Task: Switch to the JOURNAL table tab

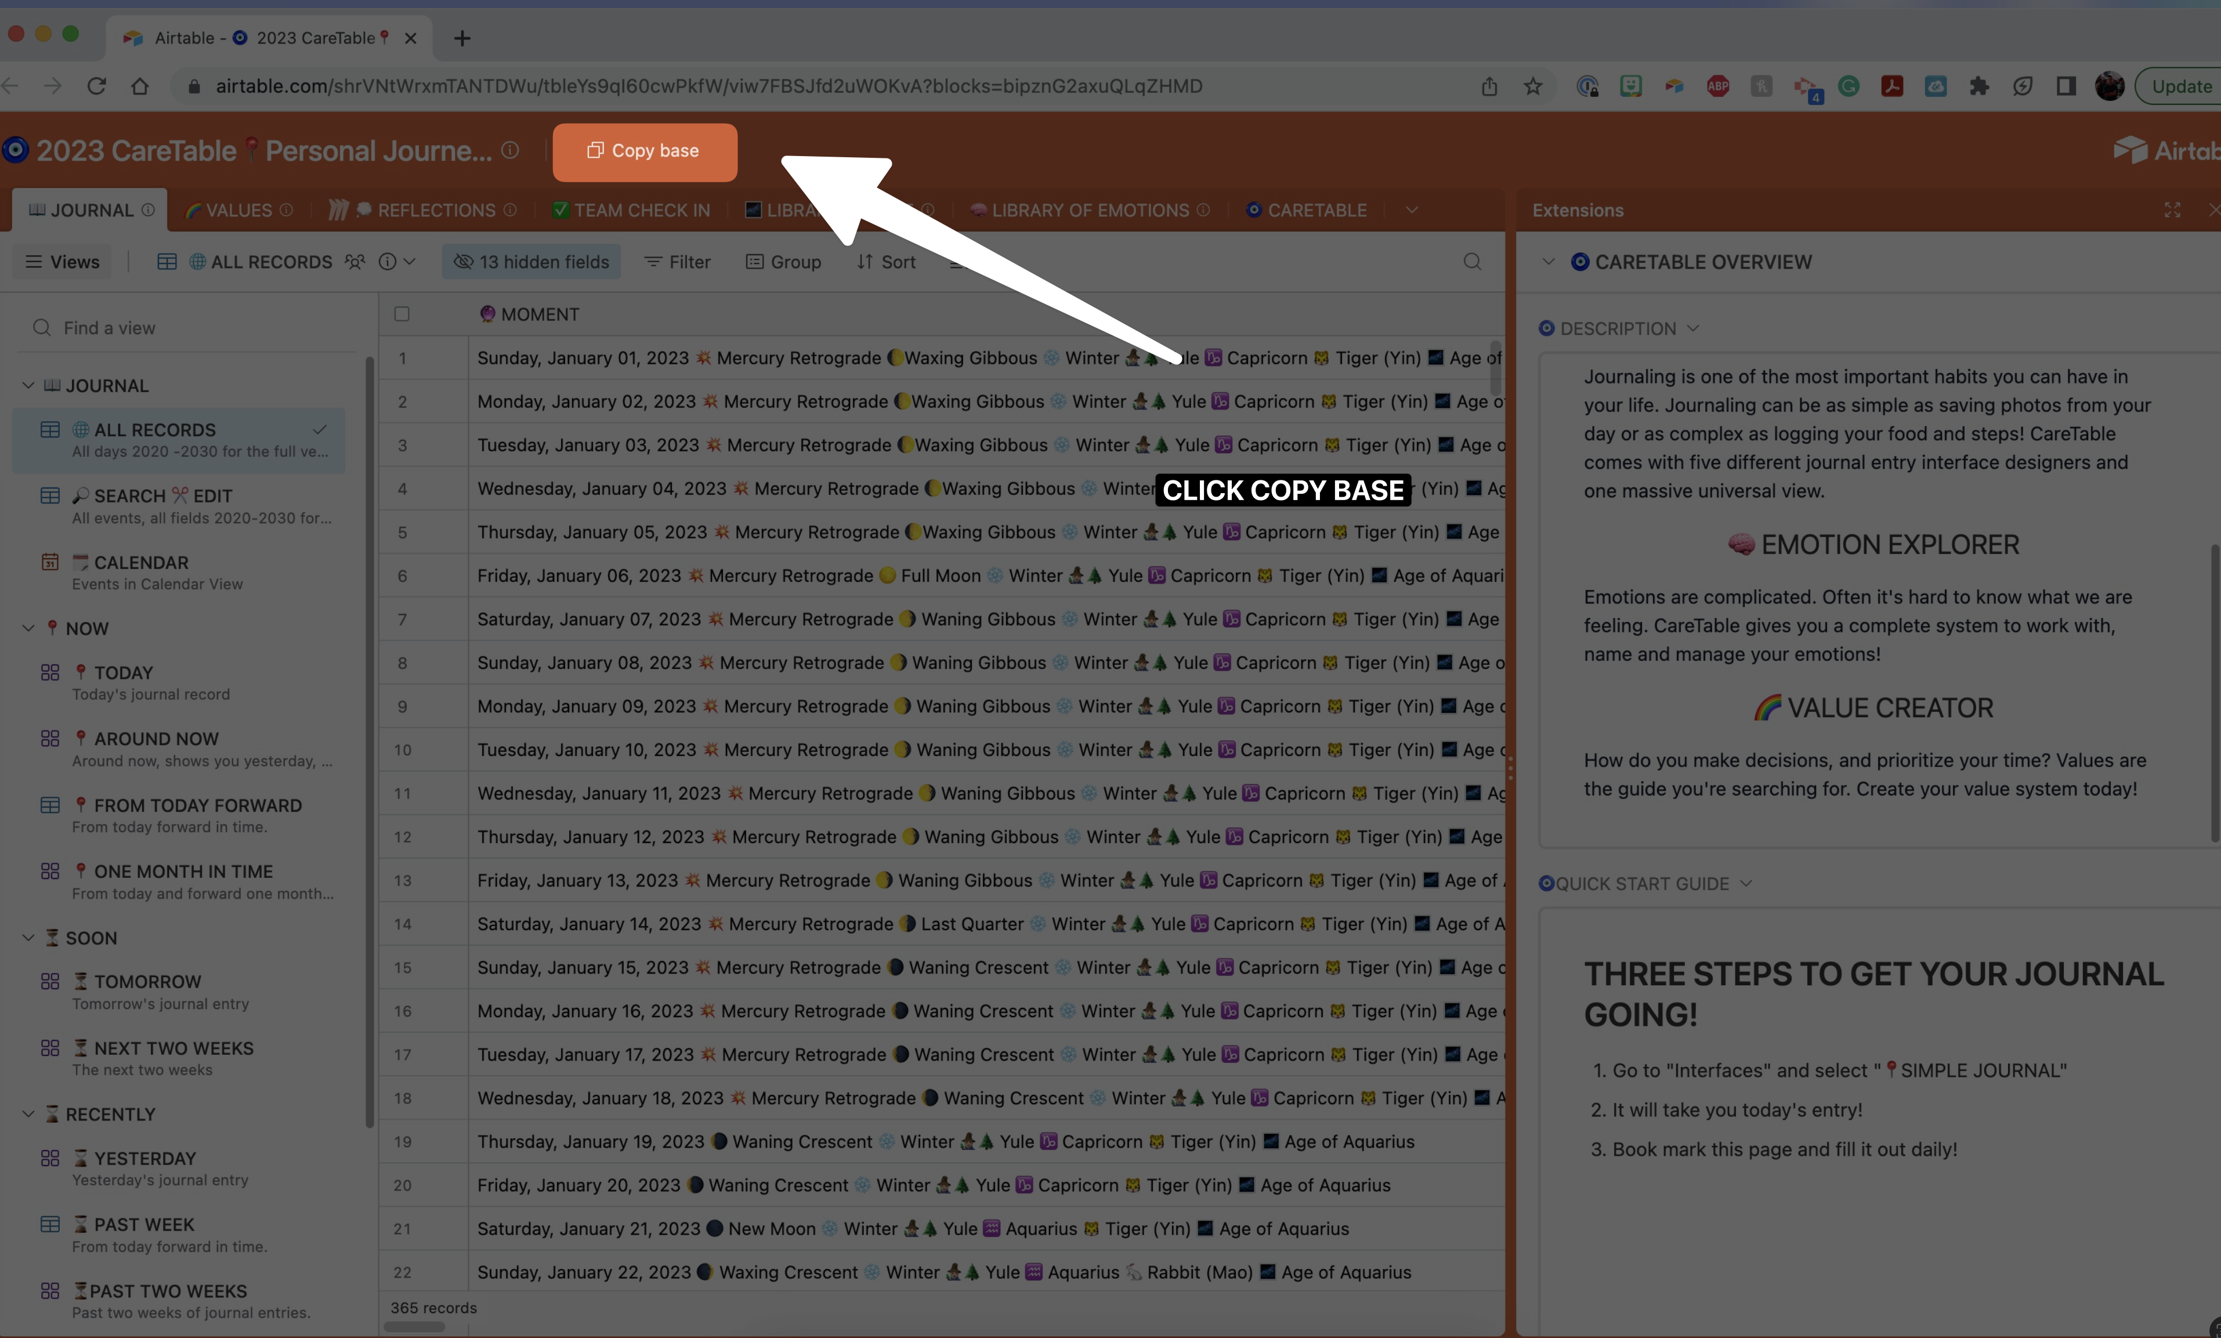Action: pyautogui.click(x=90, y=210)
